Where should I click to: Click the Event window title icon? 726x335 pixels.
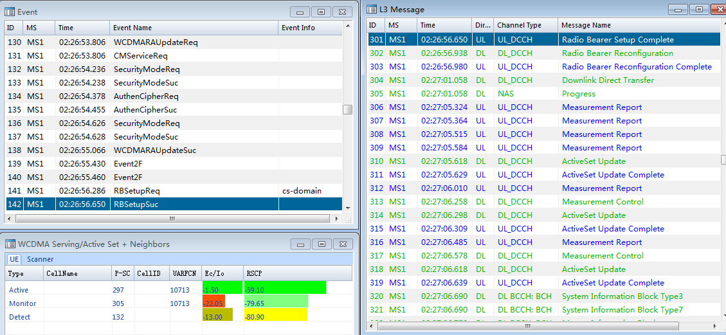[x=9, y=12]
